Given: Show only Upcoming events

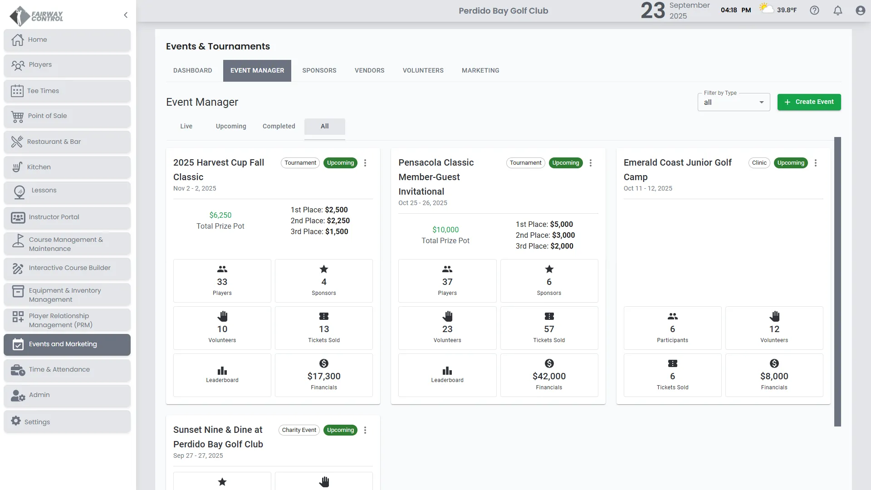Looking at the screenshot, I should click(230, 126).
